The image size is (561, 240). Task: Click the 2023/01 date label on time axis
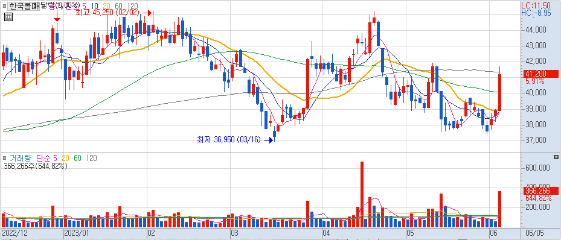tap(76, 233)
